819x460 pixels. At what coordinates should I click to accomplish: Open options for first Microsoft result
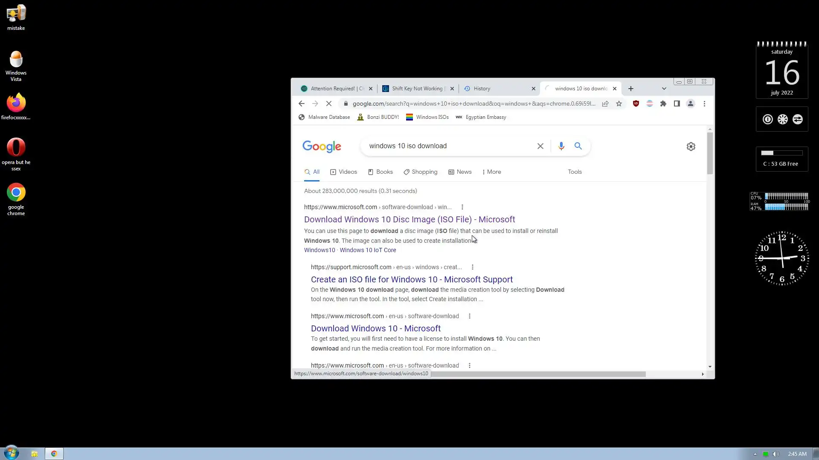pyautogui.click(x=462, y=207)
